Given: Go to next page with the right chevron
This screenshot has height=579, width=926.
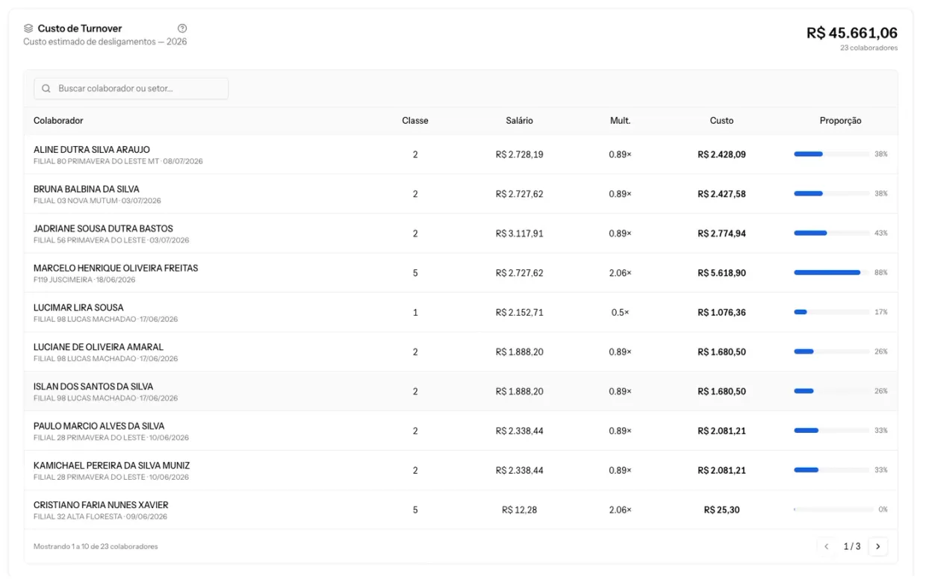Looking at the screenshot, I should [x=878, y=547].
